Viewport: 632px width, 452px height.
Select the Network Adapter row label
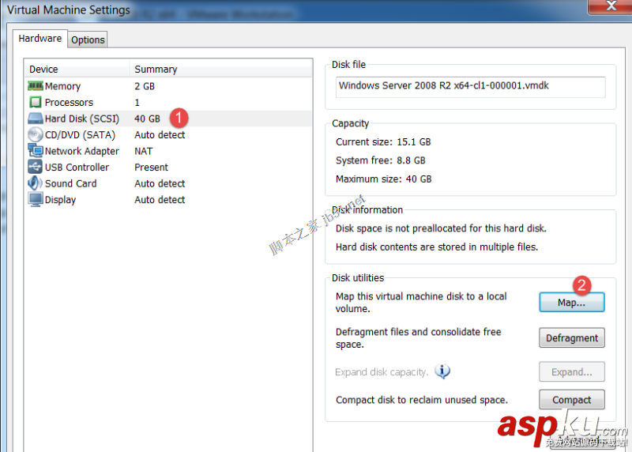pyautogui.click(x=82, y=151)
